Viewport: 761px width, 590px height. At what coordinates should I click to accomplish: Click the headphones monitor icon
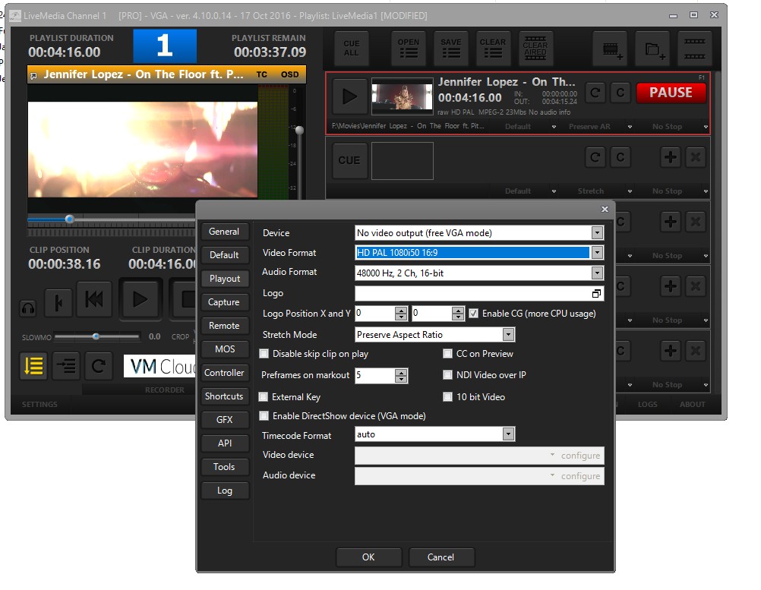(x=28, y=308)
